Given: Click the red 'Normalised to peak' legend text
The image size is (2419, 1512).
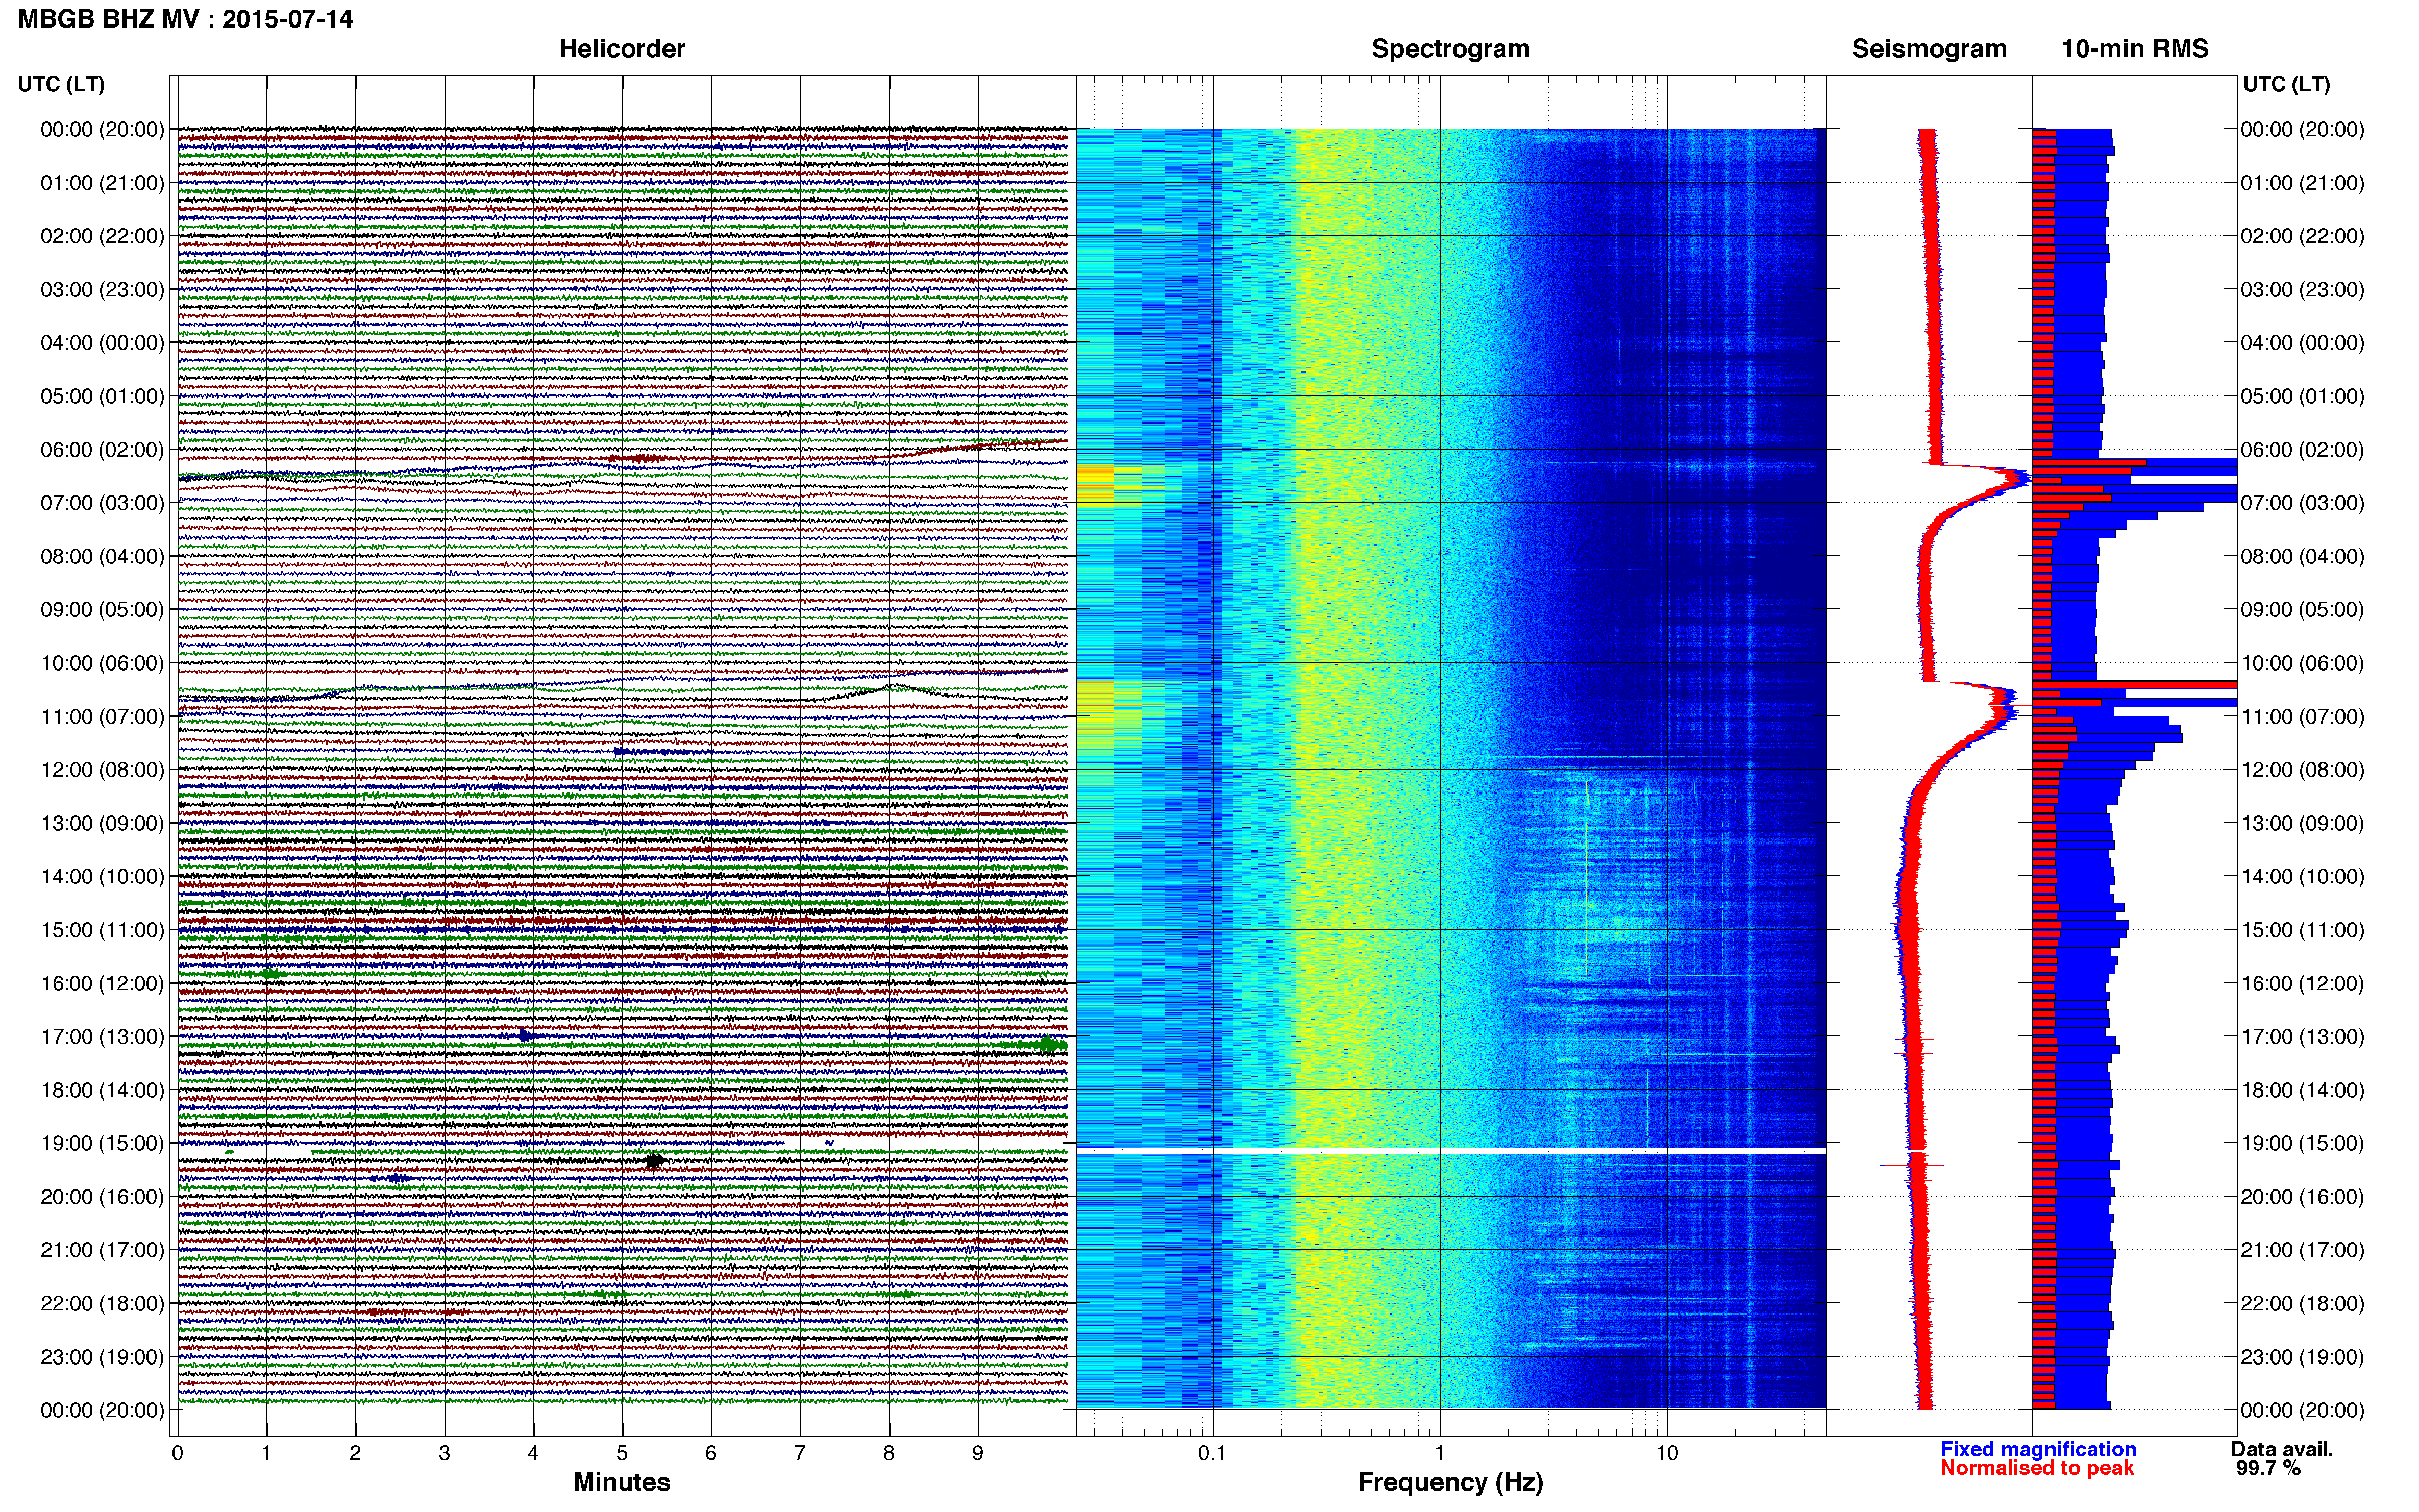Looking at the screenshot, I should click(x=2037, y=1468).
